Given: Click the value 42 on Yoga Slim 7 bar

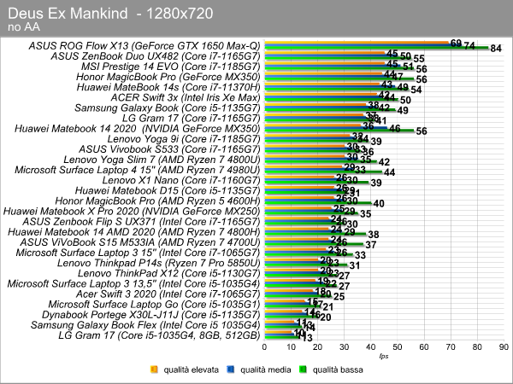Looking at the screenshot, I should click(x=384, y=162).
